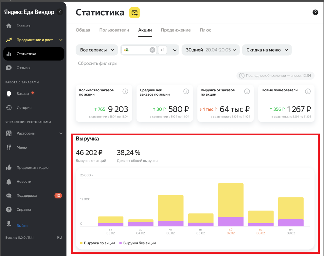Expand the Рестораны sidebar section
This screenshot has height=256, width=324.
tap(61, 134)
